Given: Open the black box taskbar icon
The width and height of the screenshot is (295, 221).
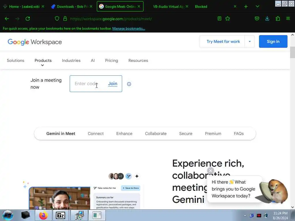Looking at the screenshot, I should tap(26, 215).
